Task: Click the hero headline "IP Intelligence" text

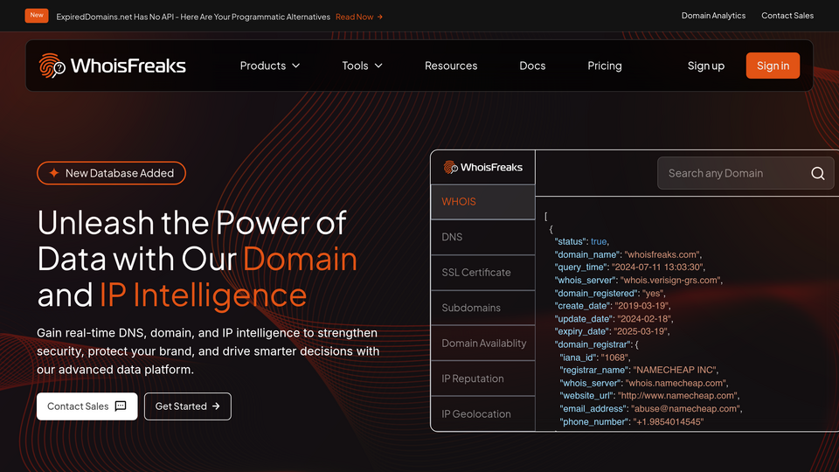Action: click(x=204, y=295)
